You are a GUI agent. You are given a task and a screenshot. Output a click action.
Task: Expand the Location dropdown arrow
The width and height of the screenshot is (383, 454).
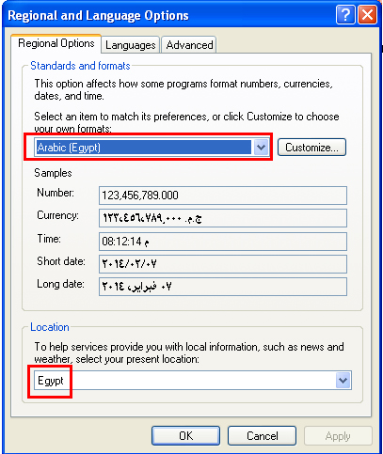click(x=343, y=381)
